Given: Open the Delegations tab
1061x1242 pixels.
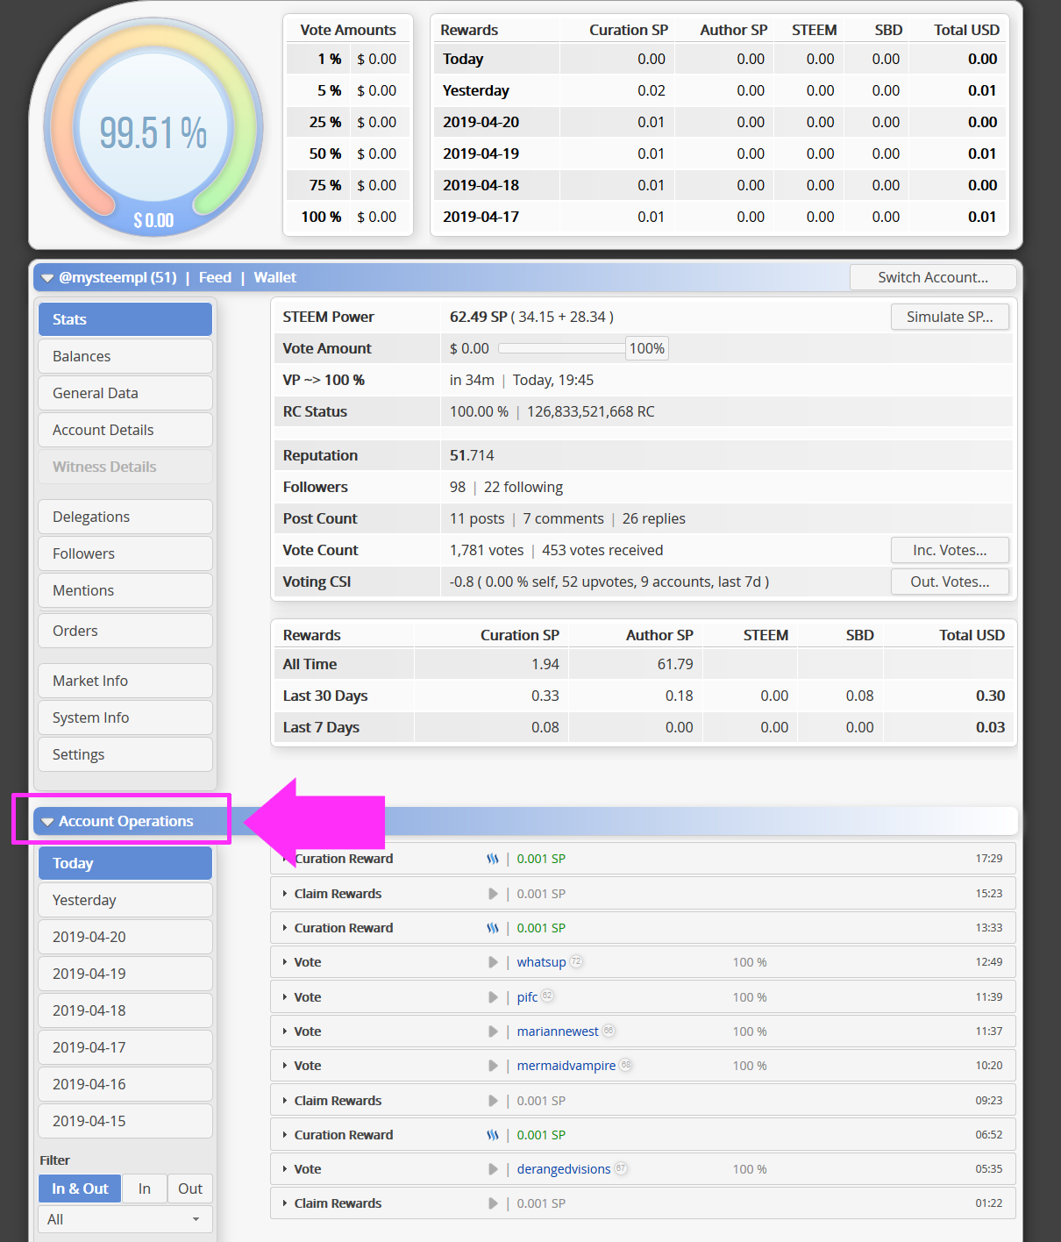Looking at the screenshot, I should 125,517.
